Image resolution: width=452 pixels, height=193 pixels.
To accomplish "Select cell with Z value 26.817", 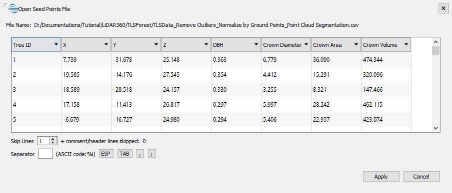I will [186, 104].
